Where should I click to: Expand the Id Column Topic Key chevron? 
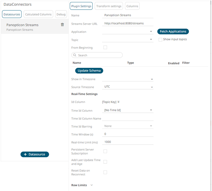pyautogui.click(x=118, y=102)
